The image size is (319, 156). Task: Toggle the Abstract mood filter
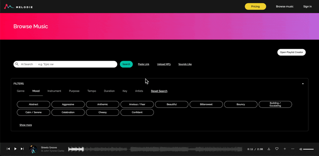pyautogui.click(x=33, y=104)
